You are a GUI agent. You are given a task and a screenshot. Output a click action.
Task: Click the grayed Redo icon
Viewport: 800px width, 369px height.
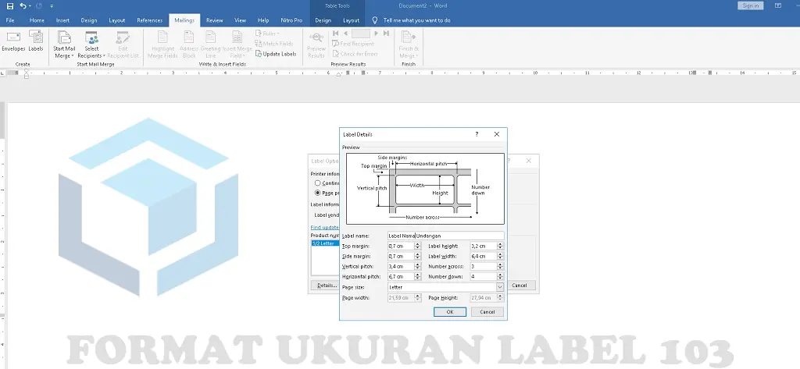coord(39,6)
